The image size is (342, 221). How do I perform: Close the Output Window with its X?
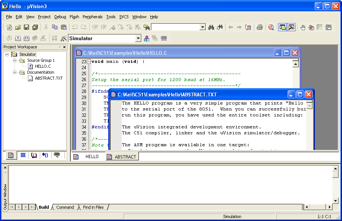point(5,167)
